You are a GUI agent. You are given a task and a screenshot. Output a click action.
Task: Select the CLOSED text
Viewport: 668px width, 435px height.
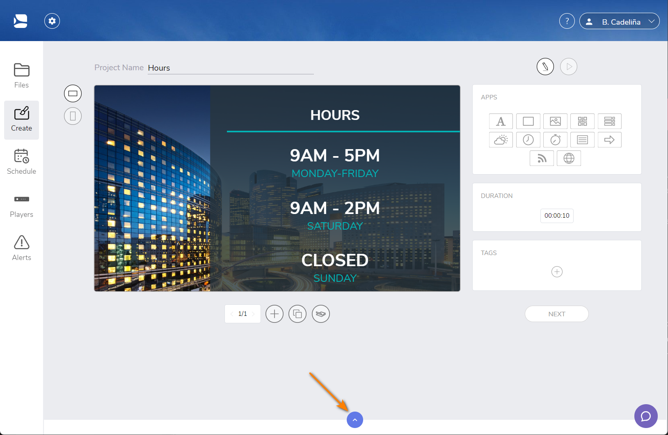pyautogui.click(x=335, y=260)
